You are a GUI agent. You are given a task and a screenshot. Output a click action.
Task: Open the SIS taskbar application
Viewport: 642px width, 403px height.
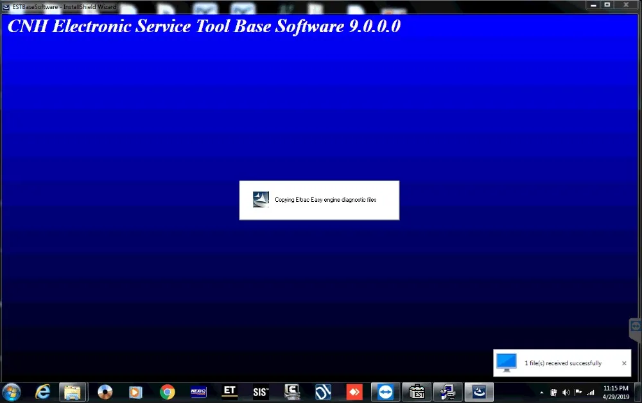pos(261,392)
